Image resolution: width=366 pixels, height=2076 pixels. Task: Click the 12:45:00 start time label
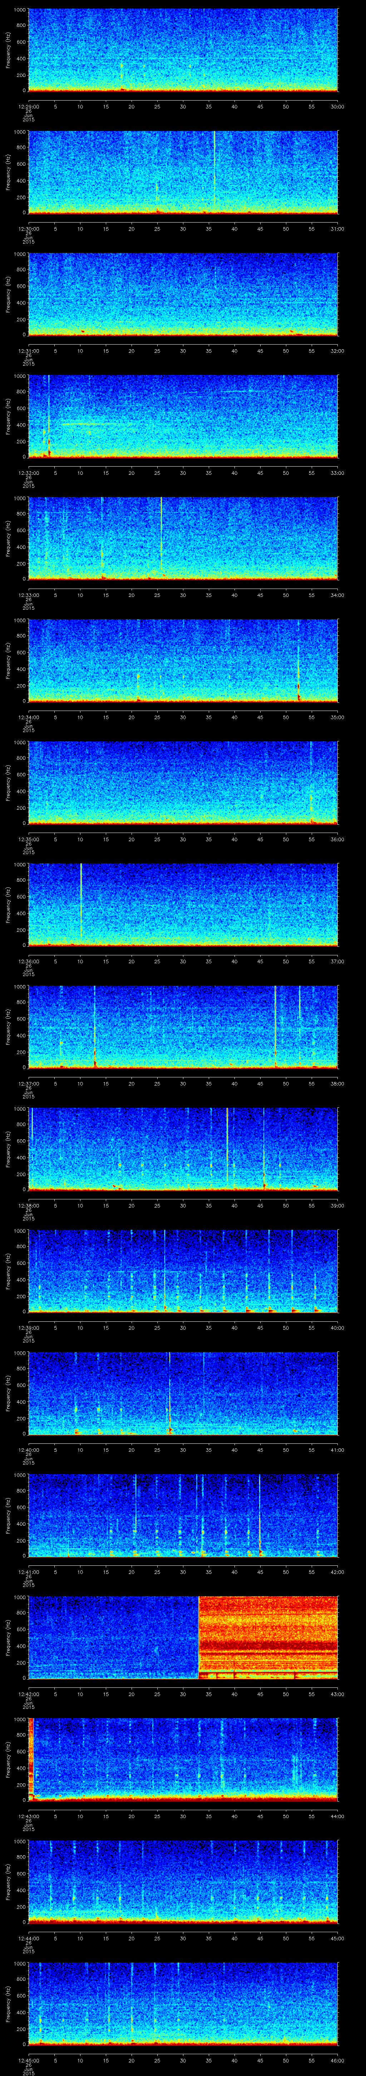point(28,2060)
